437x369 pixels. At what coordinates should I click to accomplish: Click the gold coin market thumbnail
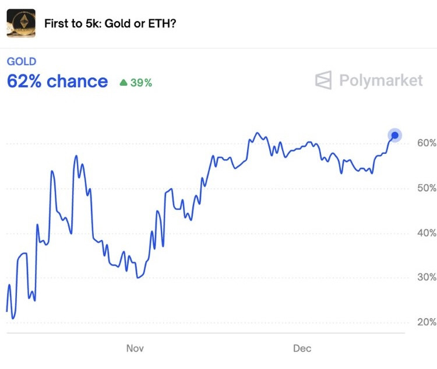[21, 24]
